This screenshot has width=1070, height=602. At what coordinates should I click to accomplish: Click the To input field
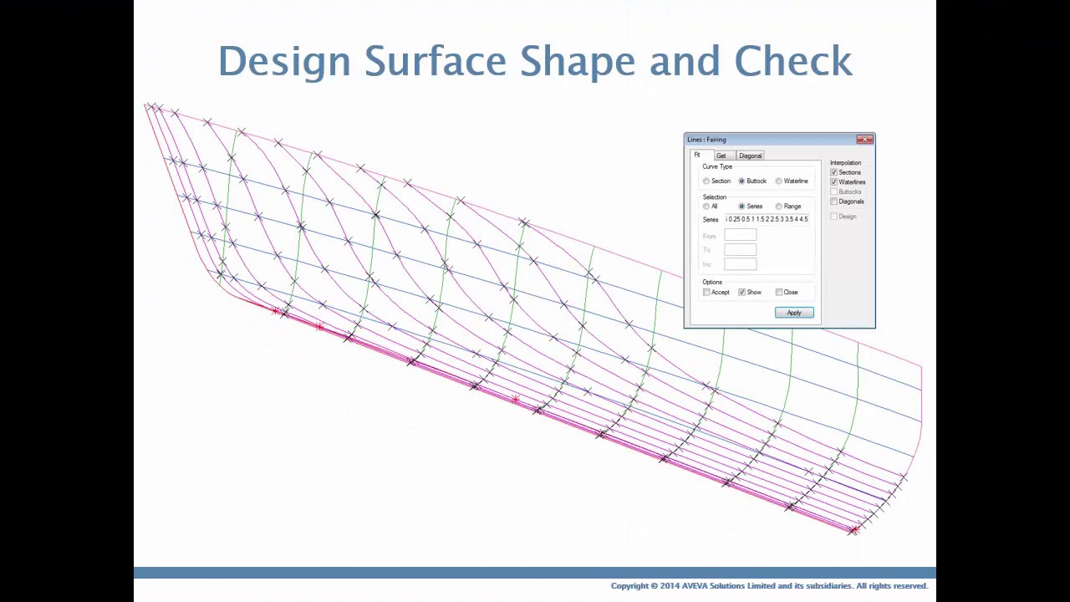pos(740,250)
